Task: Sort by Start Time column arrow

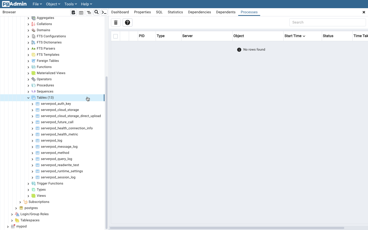Action: (304, 36)
